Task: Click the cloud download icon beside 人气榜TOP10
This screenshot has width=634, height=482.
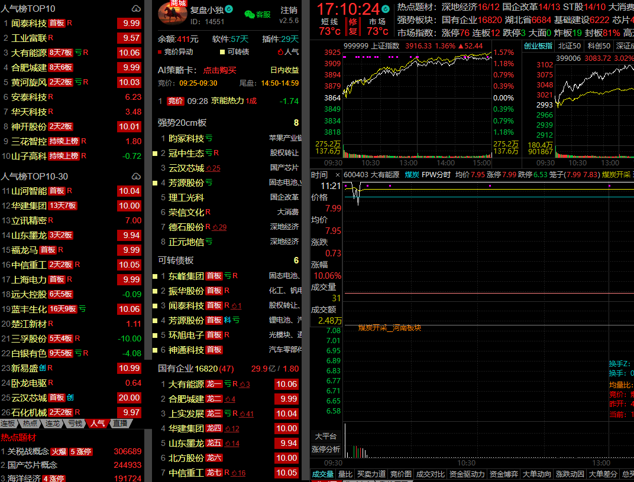Action: tap(136, 9)
